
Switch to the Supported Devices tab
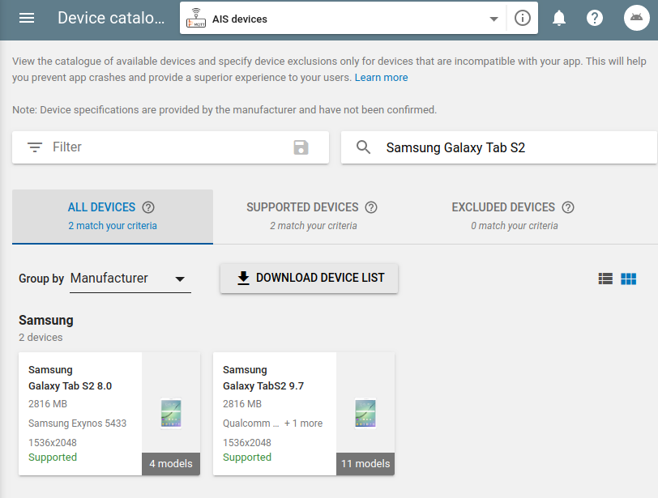coord(313,216)
